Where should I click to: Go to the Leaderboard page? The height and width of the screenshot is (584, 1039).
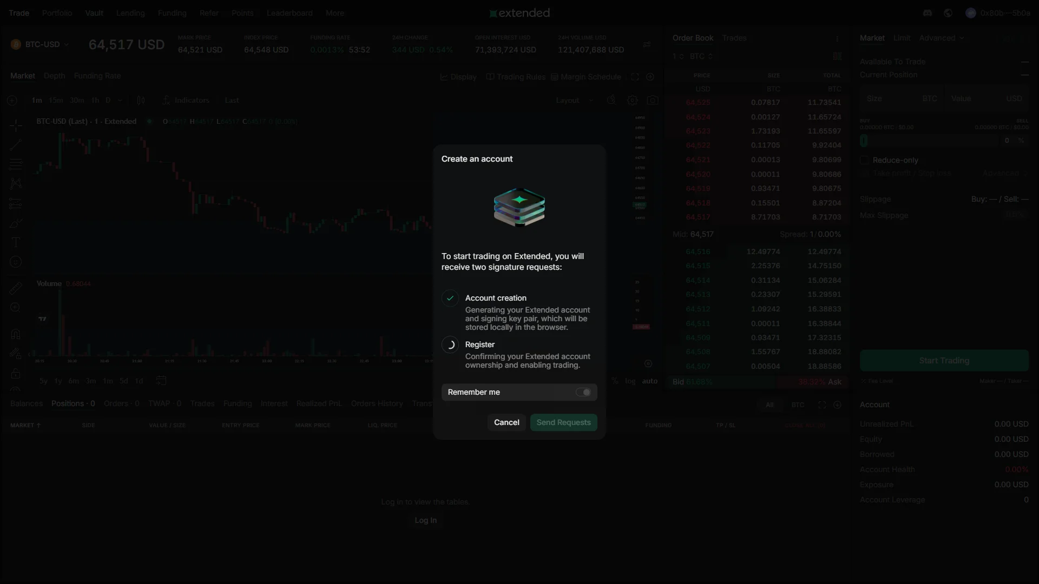pos(290,13)
